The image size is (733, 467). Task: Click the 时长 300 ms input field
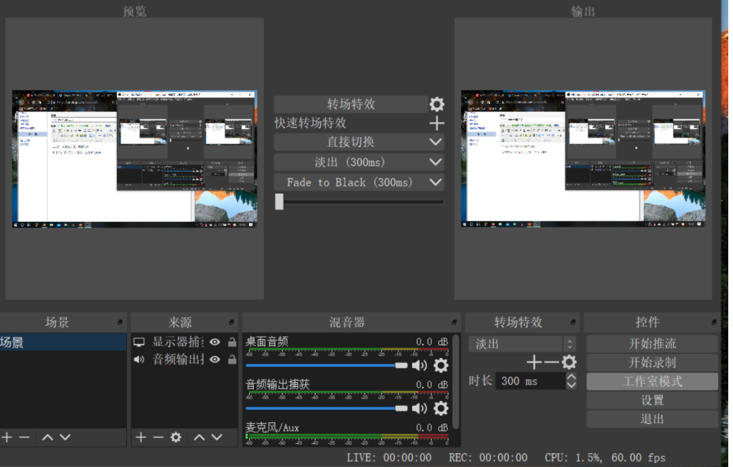click(x=531, y=381)
